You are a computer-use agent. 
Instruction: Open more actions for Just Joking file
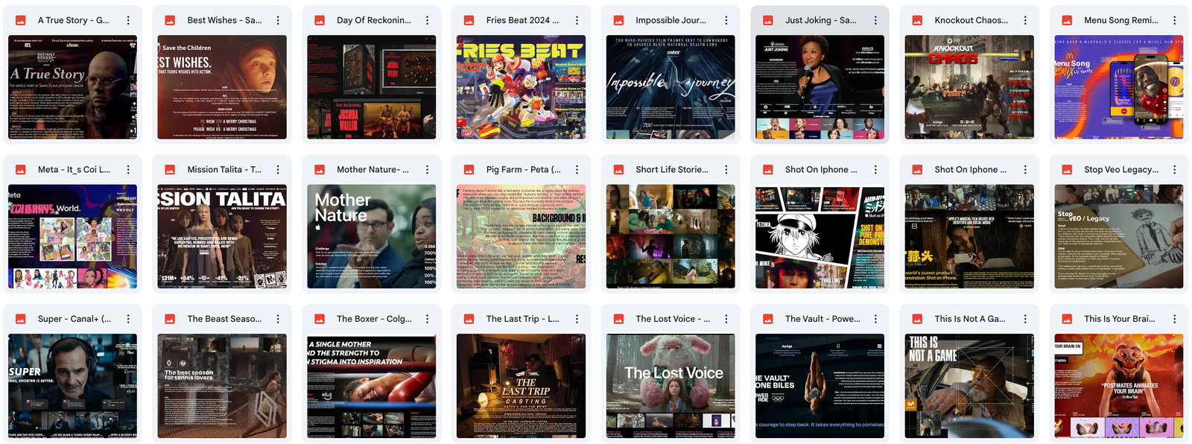(875, 20)
